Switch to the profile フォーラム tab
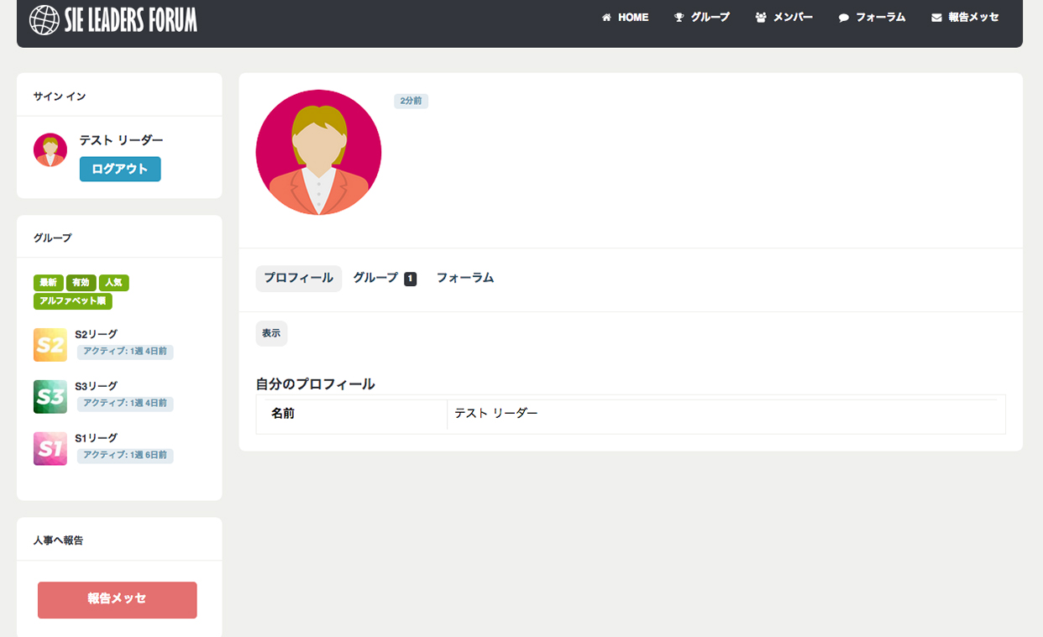1043x637 pixels. point(464,278)
